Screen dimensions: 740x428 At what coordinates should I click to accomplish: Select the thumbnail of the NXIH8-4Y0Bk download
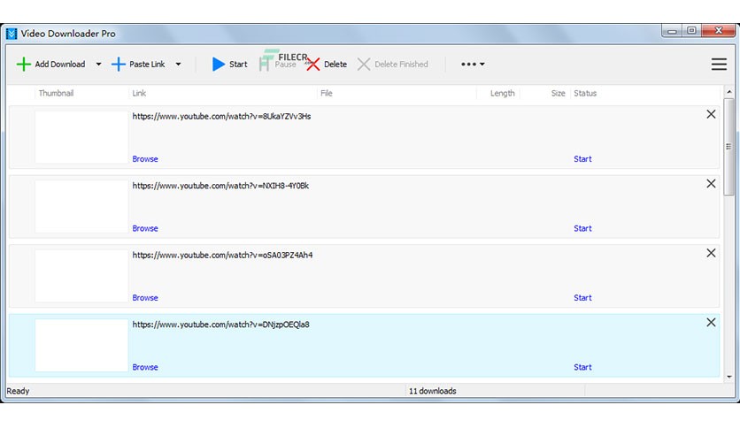coord(81,206)
